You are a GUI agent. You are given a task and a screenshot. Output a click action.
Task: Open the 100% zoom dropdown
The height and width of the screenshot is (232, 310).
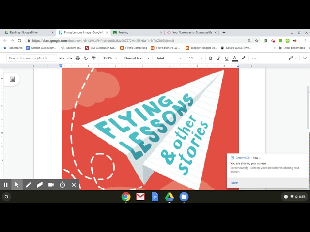pos(110,58)
